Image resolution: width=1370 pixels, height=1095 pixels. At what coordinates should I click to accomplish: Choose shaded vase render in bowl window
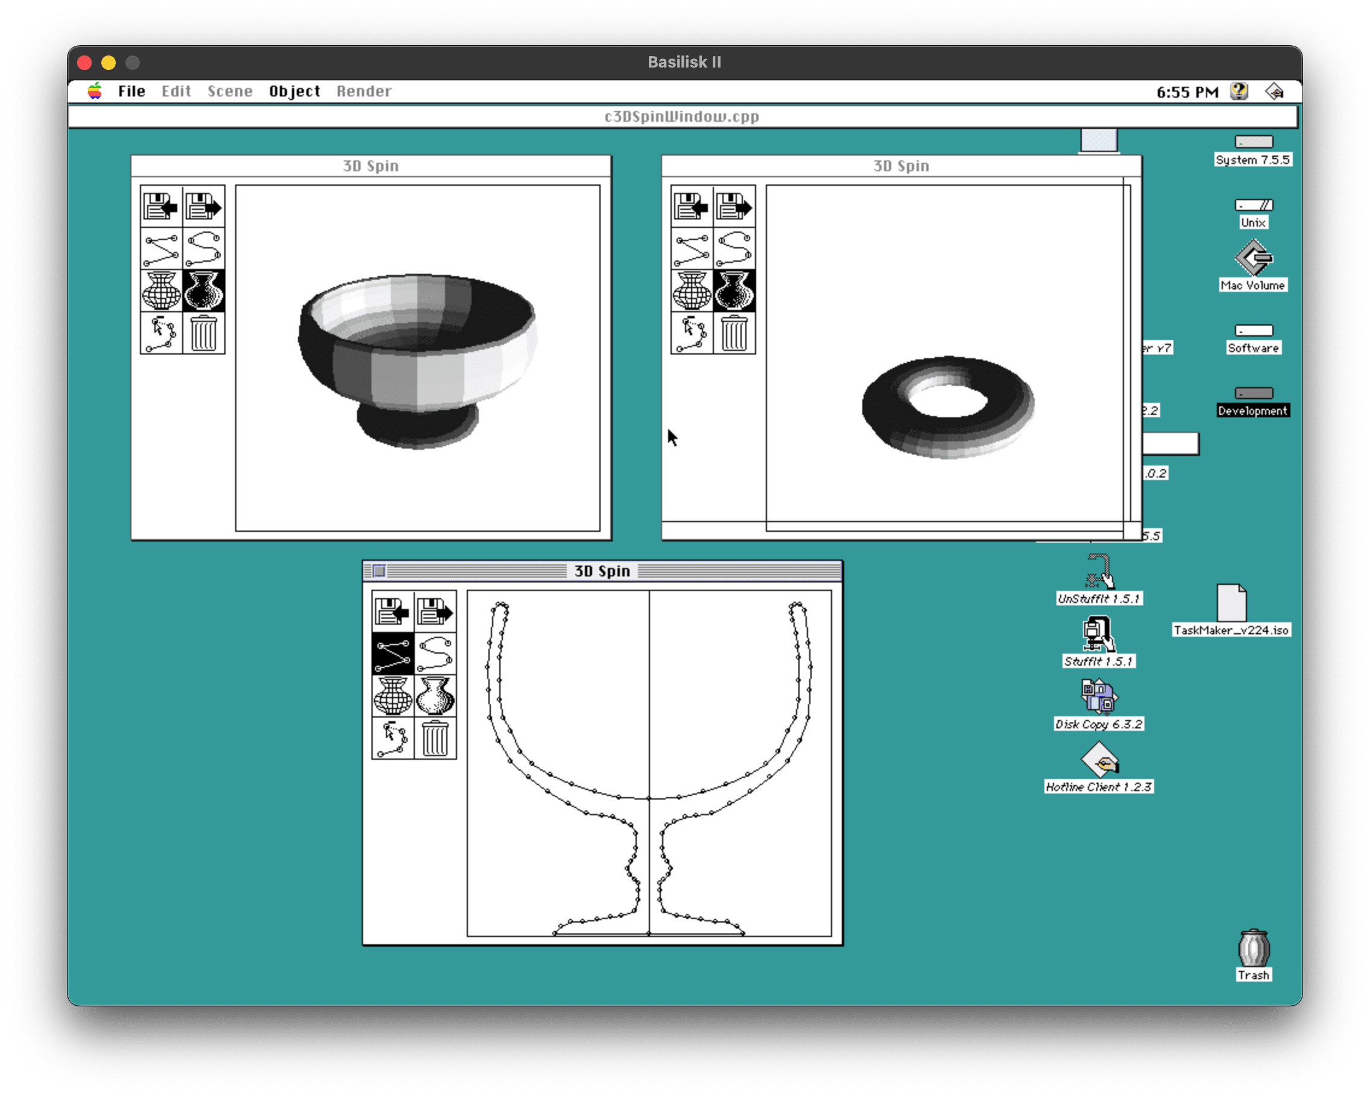[203, 291]
